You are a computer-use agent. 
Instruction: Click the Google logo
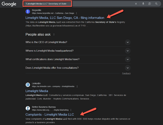click(x=9, y=4)
